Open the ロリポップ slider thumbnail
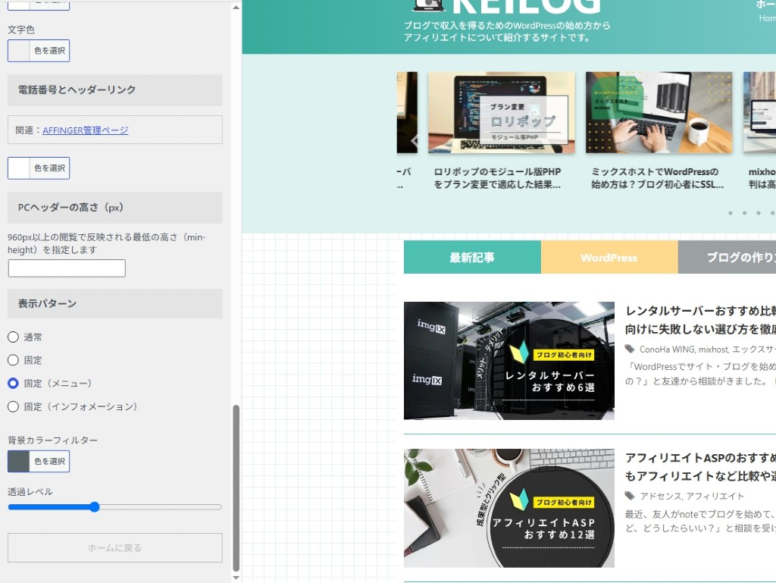This screenshot has width=776, height=583. [x=502, y=112]
